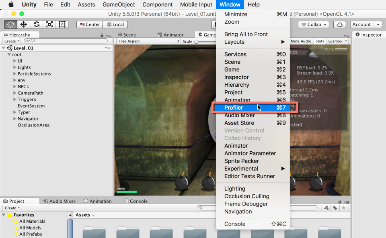Image resolution: width=386 pixels, height=238 pixels.
Task: Expand the ParticleSystems object
Action: pyautogui.click(x=15, y=73)
